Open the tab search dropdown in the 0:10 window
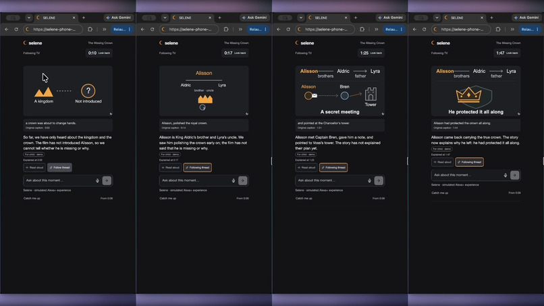The width and height of the screenshot is (544, 306). click(x=29, y=18)
